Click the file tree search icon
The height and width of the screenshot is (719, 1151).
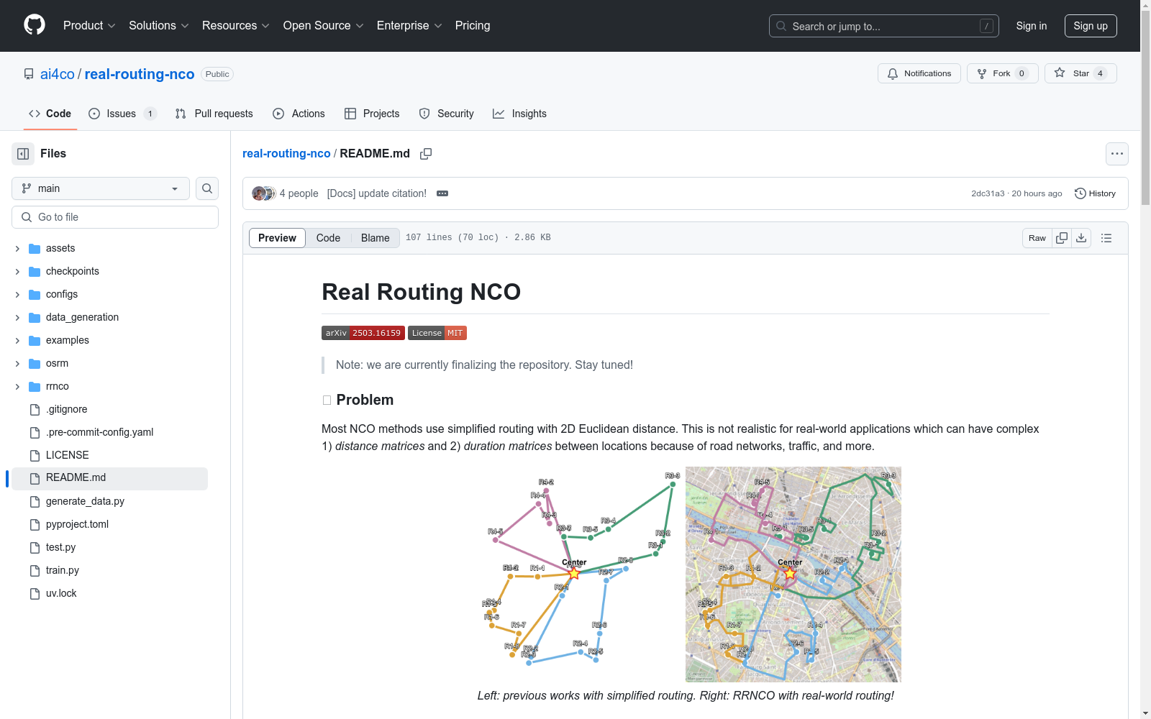pos(206,188)
